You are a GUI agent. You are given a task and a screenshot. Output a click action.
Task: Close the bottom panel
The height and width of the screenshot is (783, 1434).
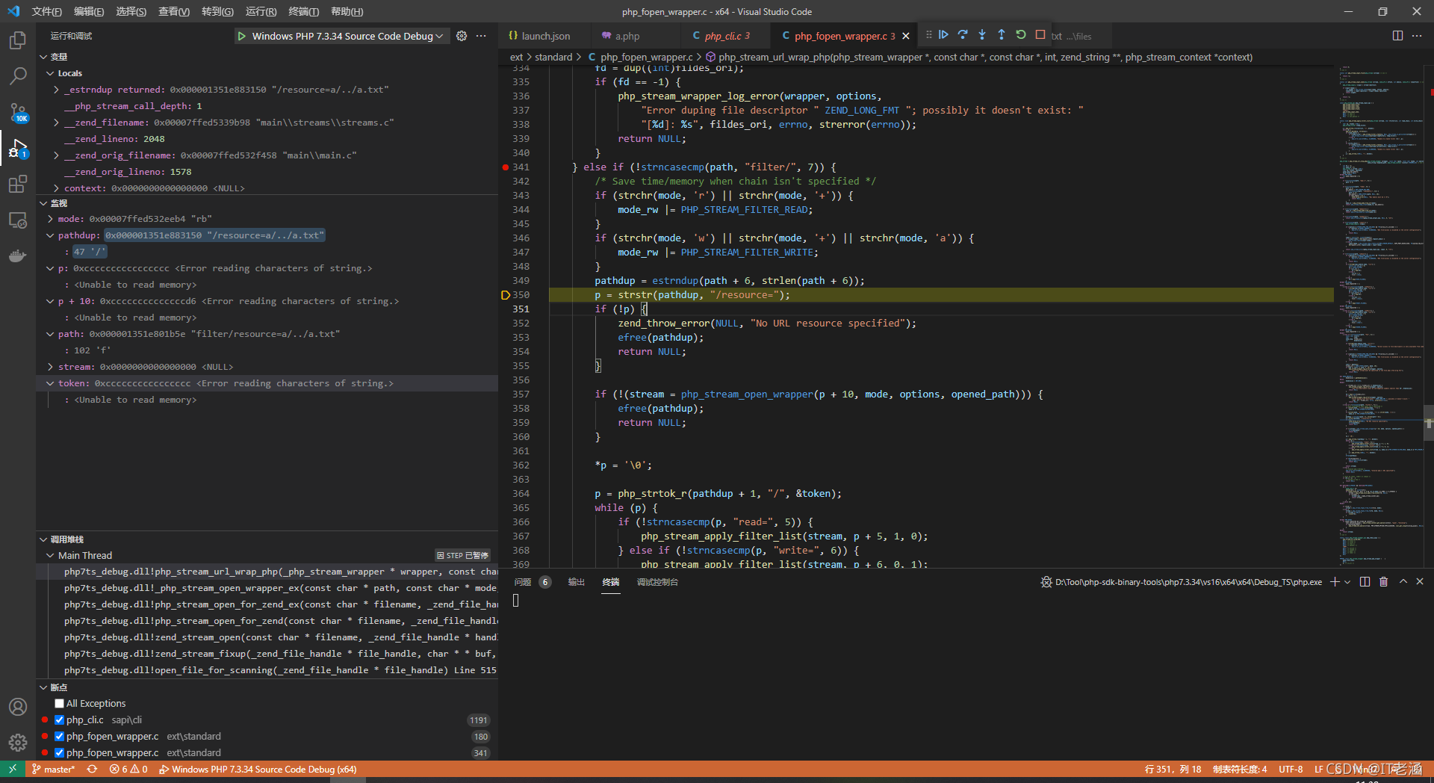(1420, 582)
